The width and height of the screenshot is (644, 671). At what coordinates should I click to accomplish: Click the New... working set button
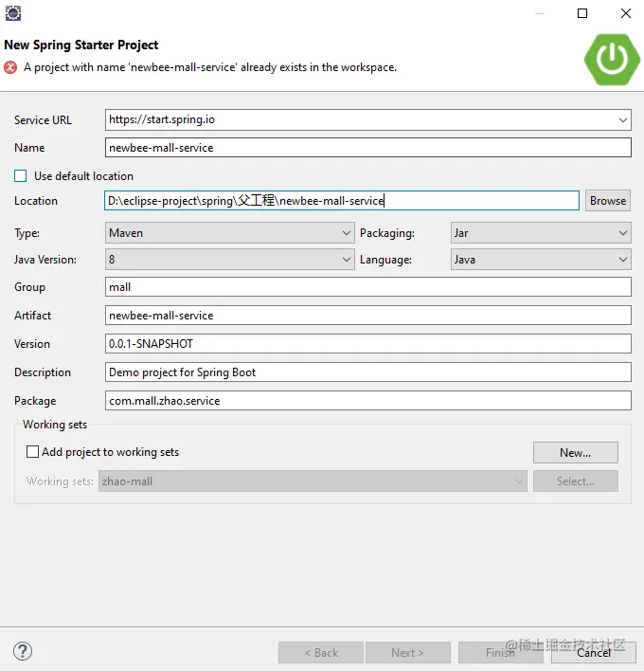[575, 452]
